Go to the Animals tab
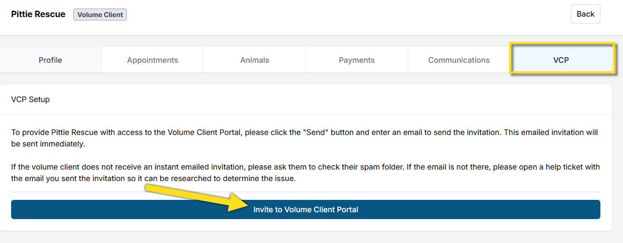The height and width of the screenshot is (243, 623). click(x=254, y=60)
